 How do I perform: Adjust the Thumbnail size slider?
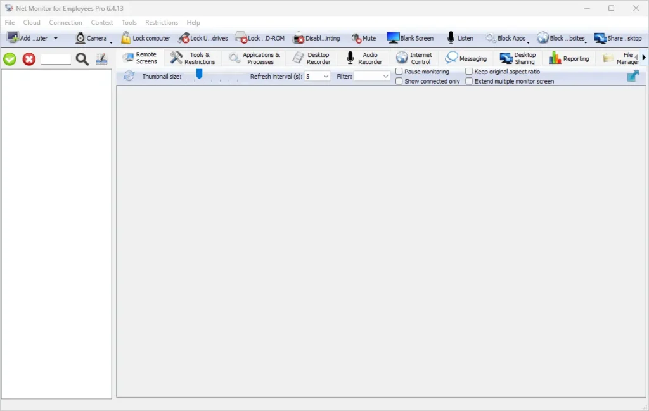(200, 75)
